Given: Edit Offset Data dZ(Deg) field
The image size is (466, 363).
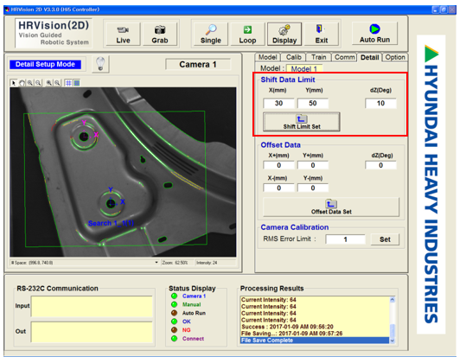Looking at the screenshot, I should coord(380,165).
